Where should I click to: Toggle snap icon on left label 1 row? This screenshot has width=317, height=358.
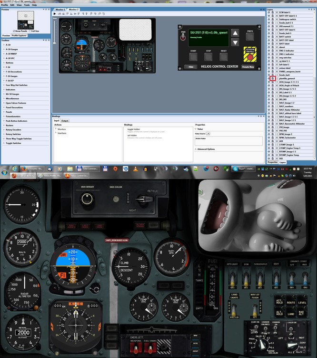277,64
